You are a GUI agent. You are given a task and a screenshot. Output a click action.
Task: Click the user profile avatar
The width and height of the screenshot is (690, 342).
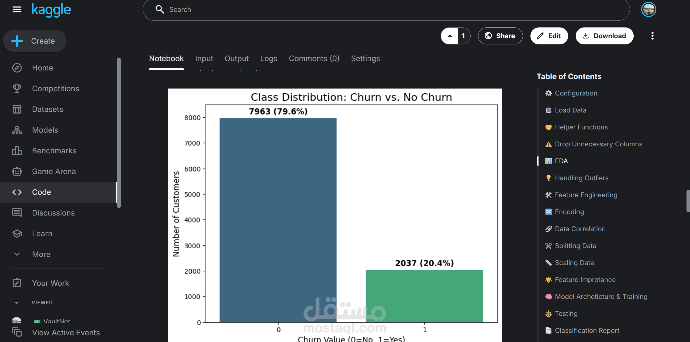coord(648,10)
